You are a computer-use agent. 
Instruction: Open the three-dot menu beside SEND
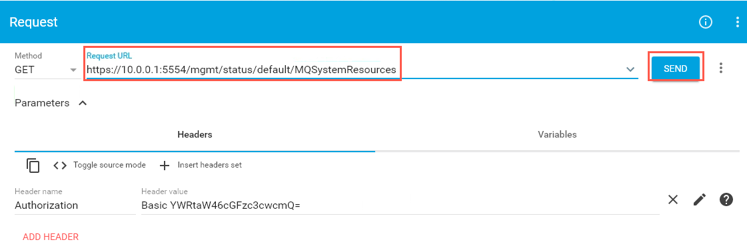coord(721,68)
